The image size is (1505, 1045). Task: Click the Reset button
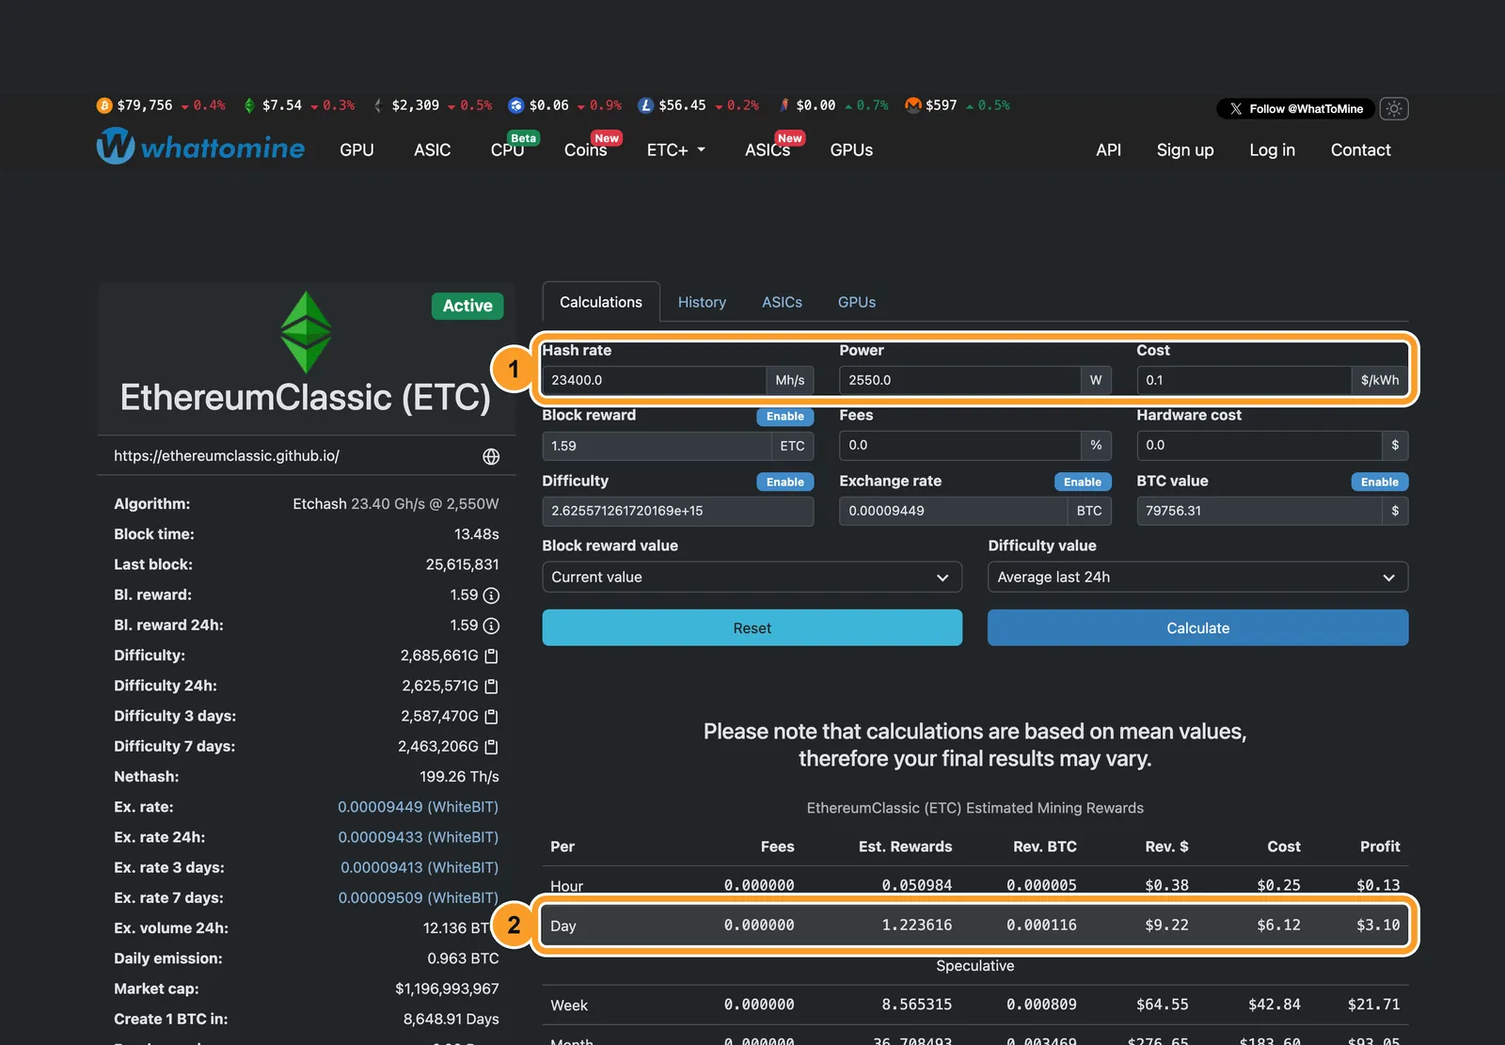752,627
